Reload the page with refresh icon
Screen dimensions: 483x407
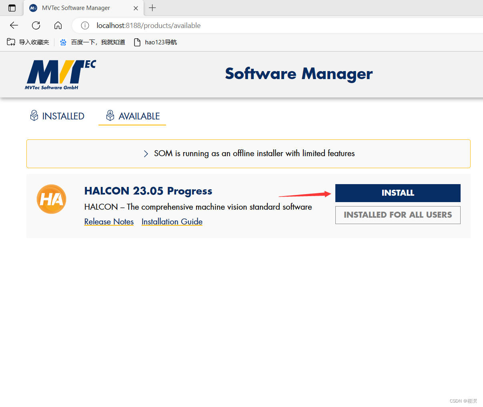point(36,26)
